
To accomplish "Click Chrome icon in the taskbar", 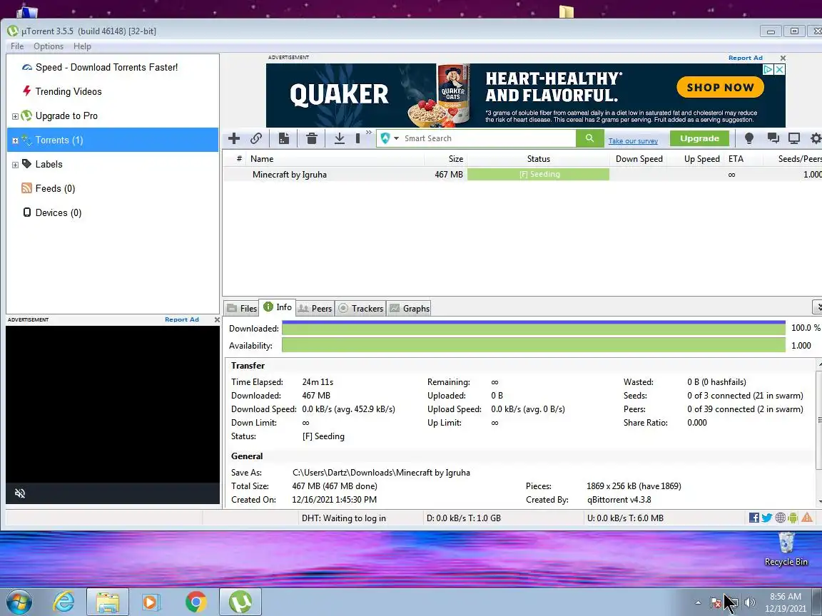I will point(196,602).
